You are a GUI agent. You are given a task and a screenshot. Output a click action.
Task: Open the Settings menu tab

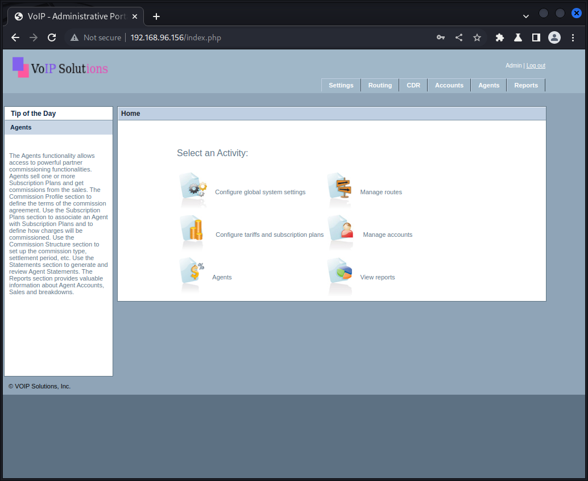click(341, 85)
